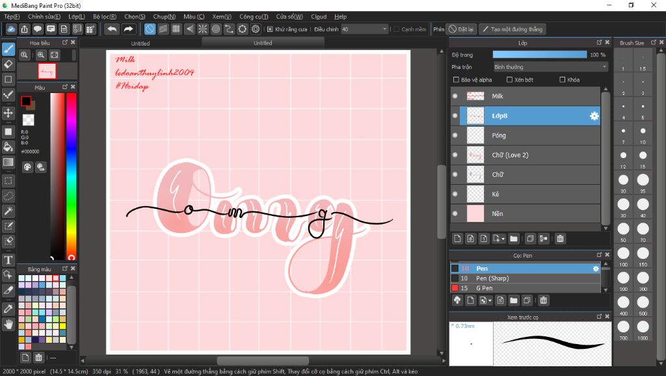Open Cửa sổ(W) window menu
666x376 pixels.
(x=289, y=16)
